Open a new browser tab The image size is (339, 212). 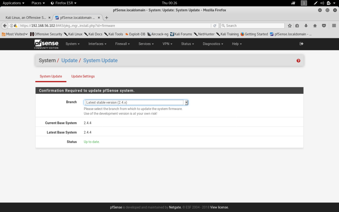(x=106, y=18)
